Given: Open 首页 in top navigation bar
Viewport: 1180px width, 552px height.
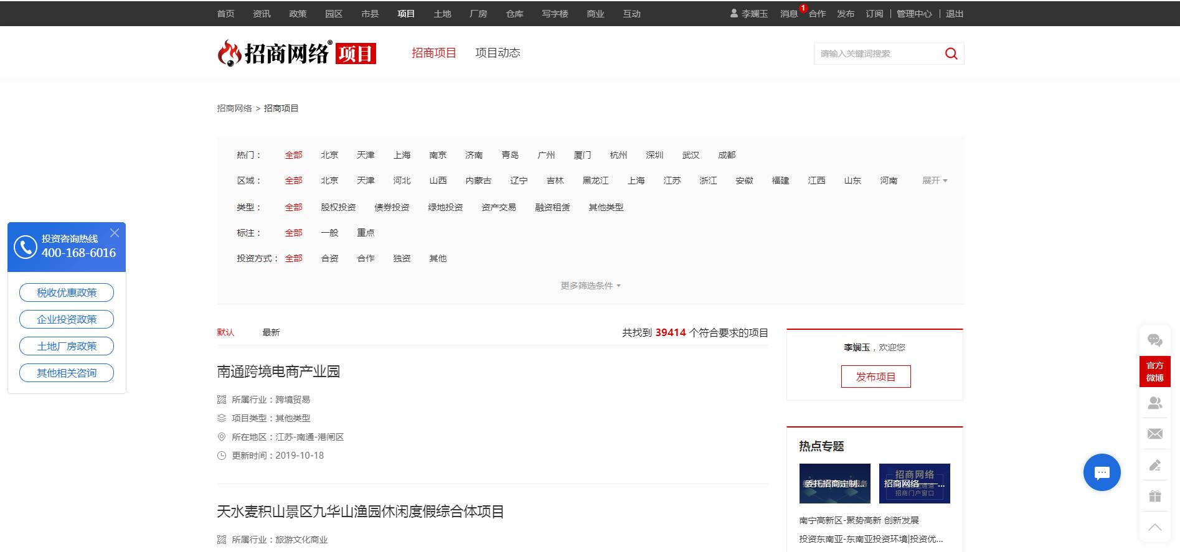Looking at the screenshot, I should 225,14.
